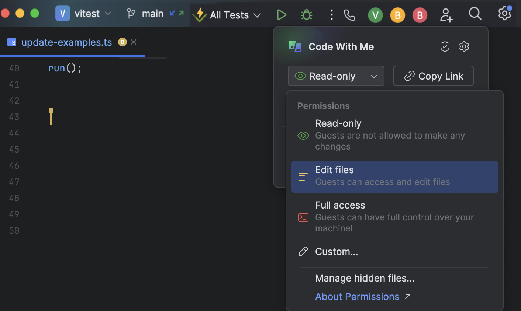Open the About Permissions link
The height and width of the screenshot is (311, 521).
[357, 296]
